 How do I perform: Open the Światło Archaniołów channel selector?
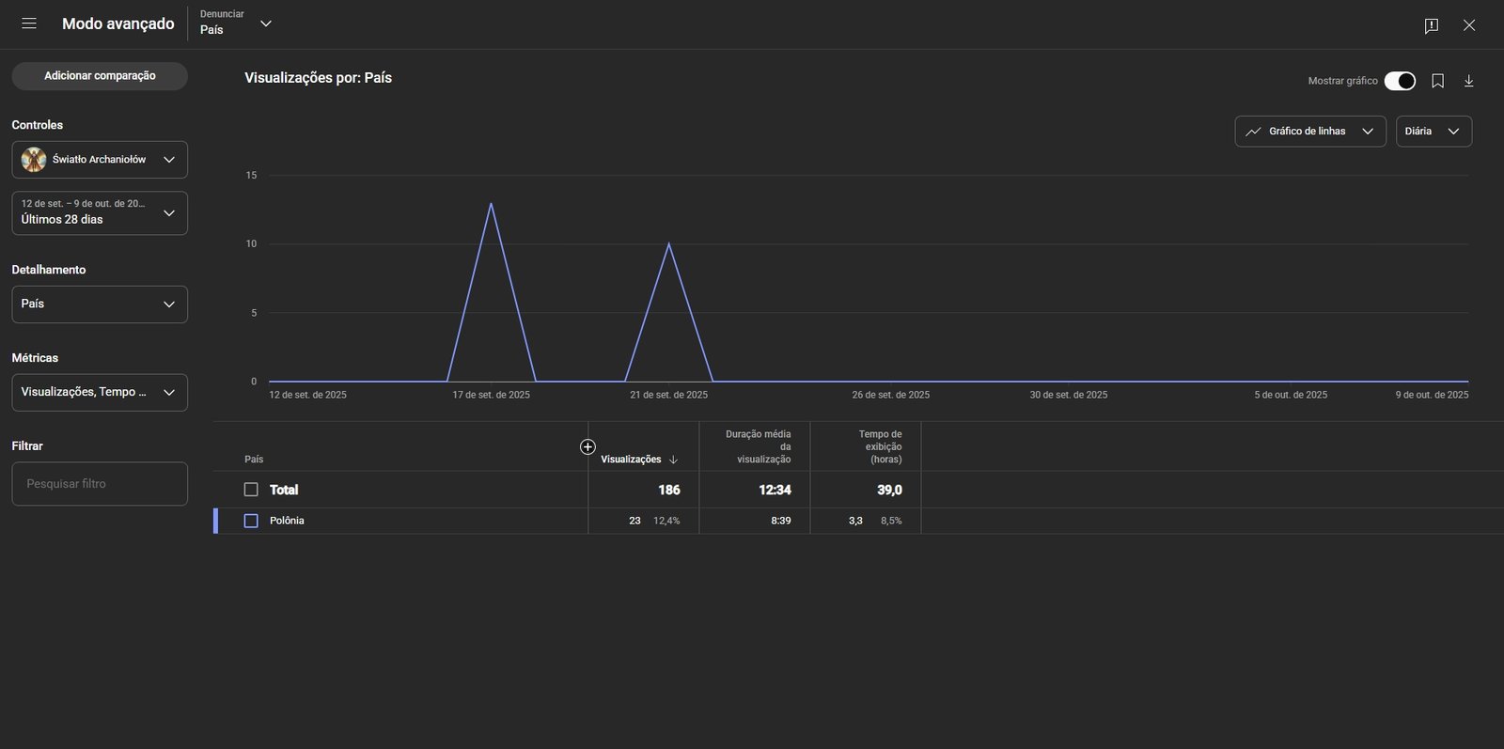[100, 160]
